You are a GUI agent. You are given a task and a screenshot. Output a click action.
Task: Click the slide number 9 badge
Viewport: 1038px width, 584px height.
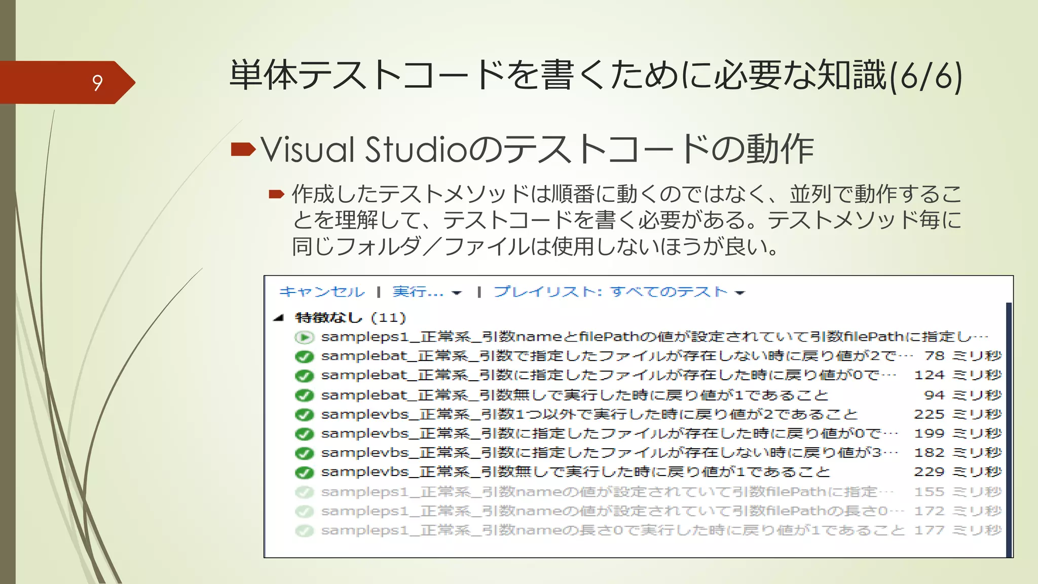(x=67, y=83)
